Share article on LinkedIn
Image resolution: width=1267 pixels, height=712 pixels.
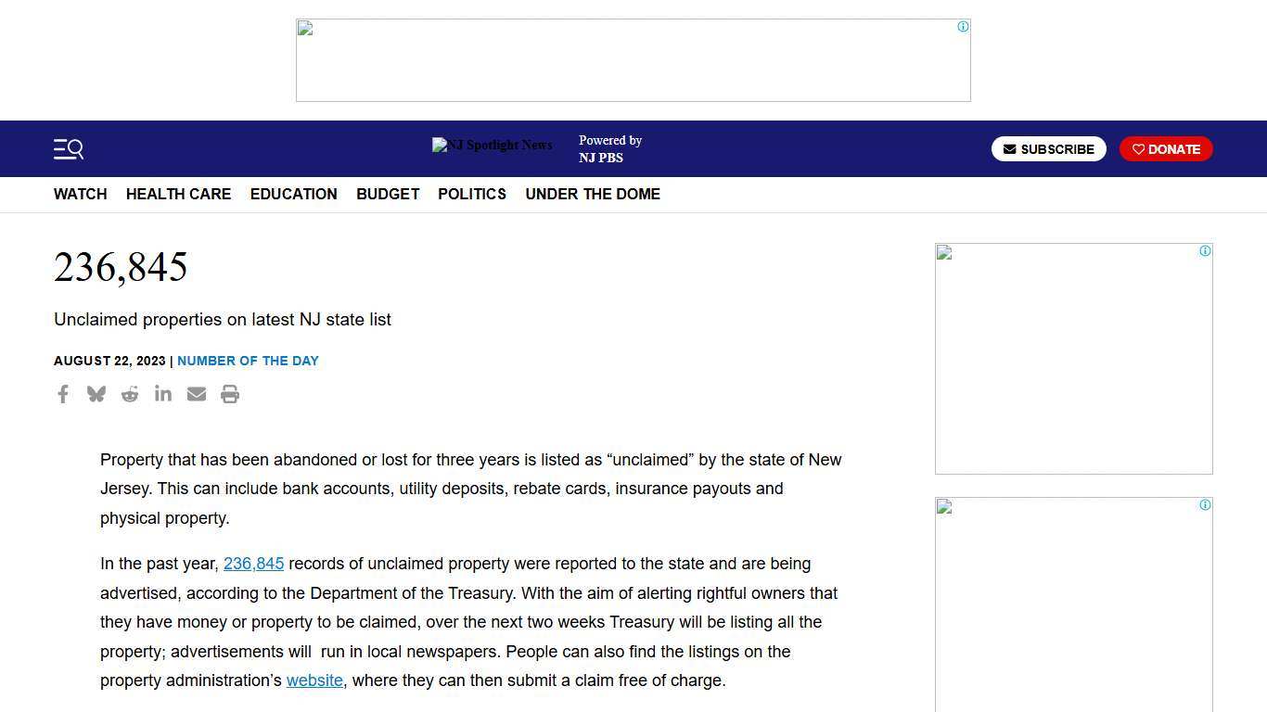[163, 394]
